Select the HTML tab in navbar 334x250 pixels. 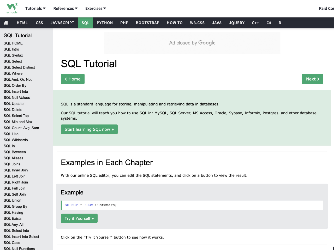(x=22, y=23)
